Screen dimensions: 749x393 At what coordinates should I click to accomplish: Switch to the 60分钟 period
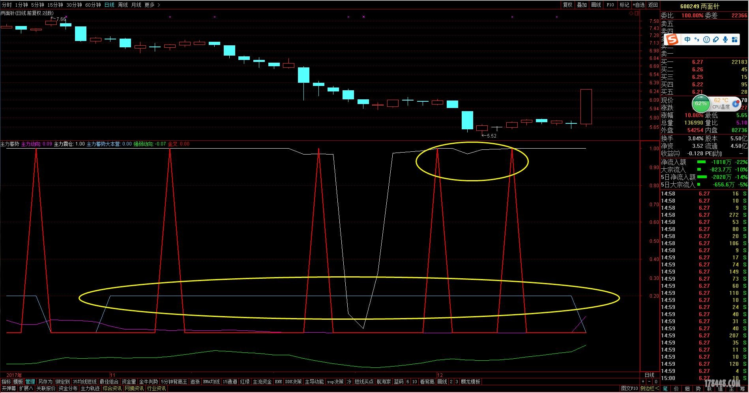93,5
